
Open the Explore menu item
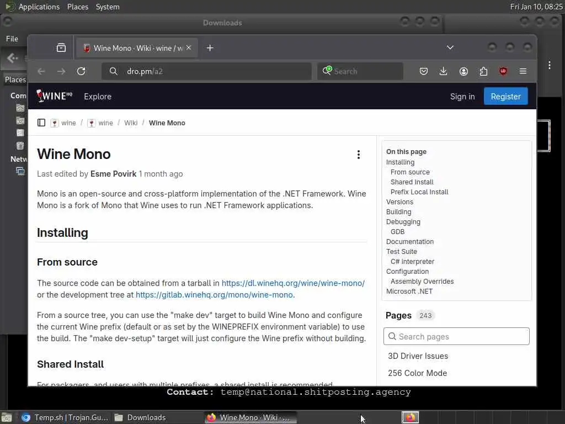(x=98, y=97)
